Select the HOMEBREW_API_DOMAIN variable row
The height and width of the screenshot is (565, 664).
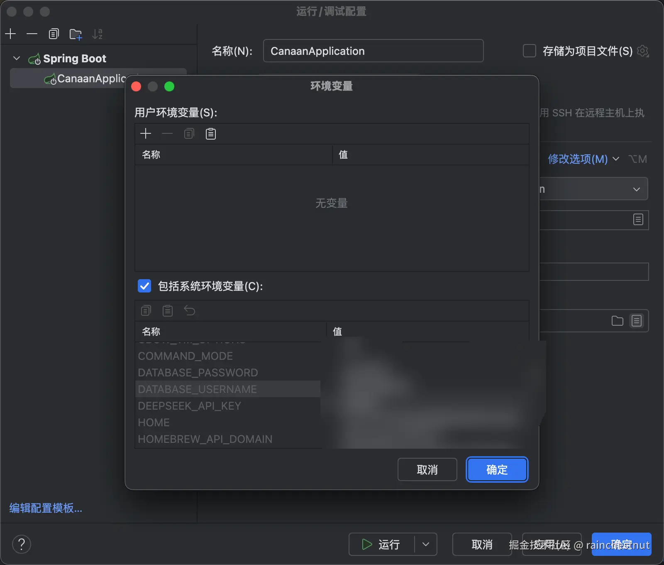click(228, 439)
